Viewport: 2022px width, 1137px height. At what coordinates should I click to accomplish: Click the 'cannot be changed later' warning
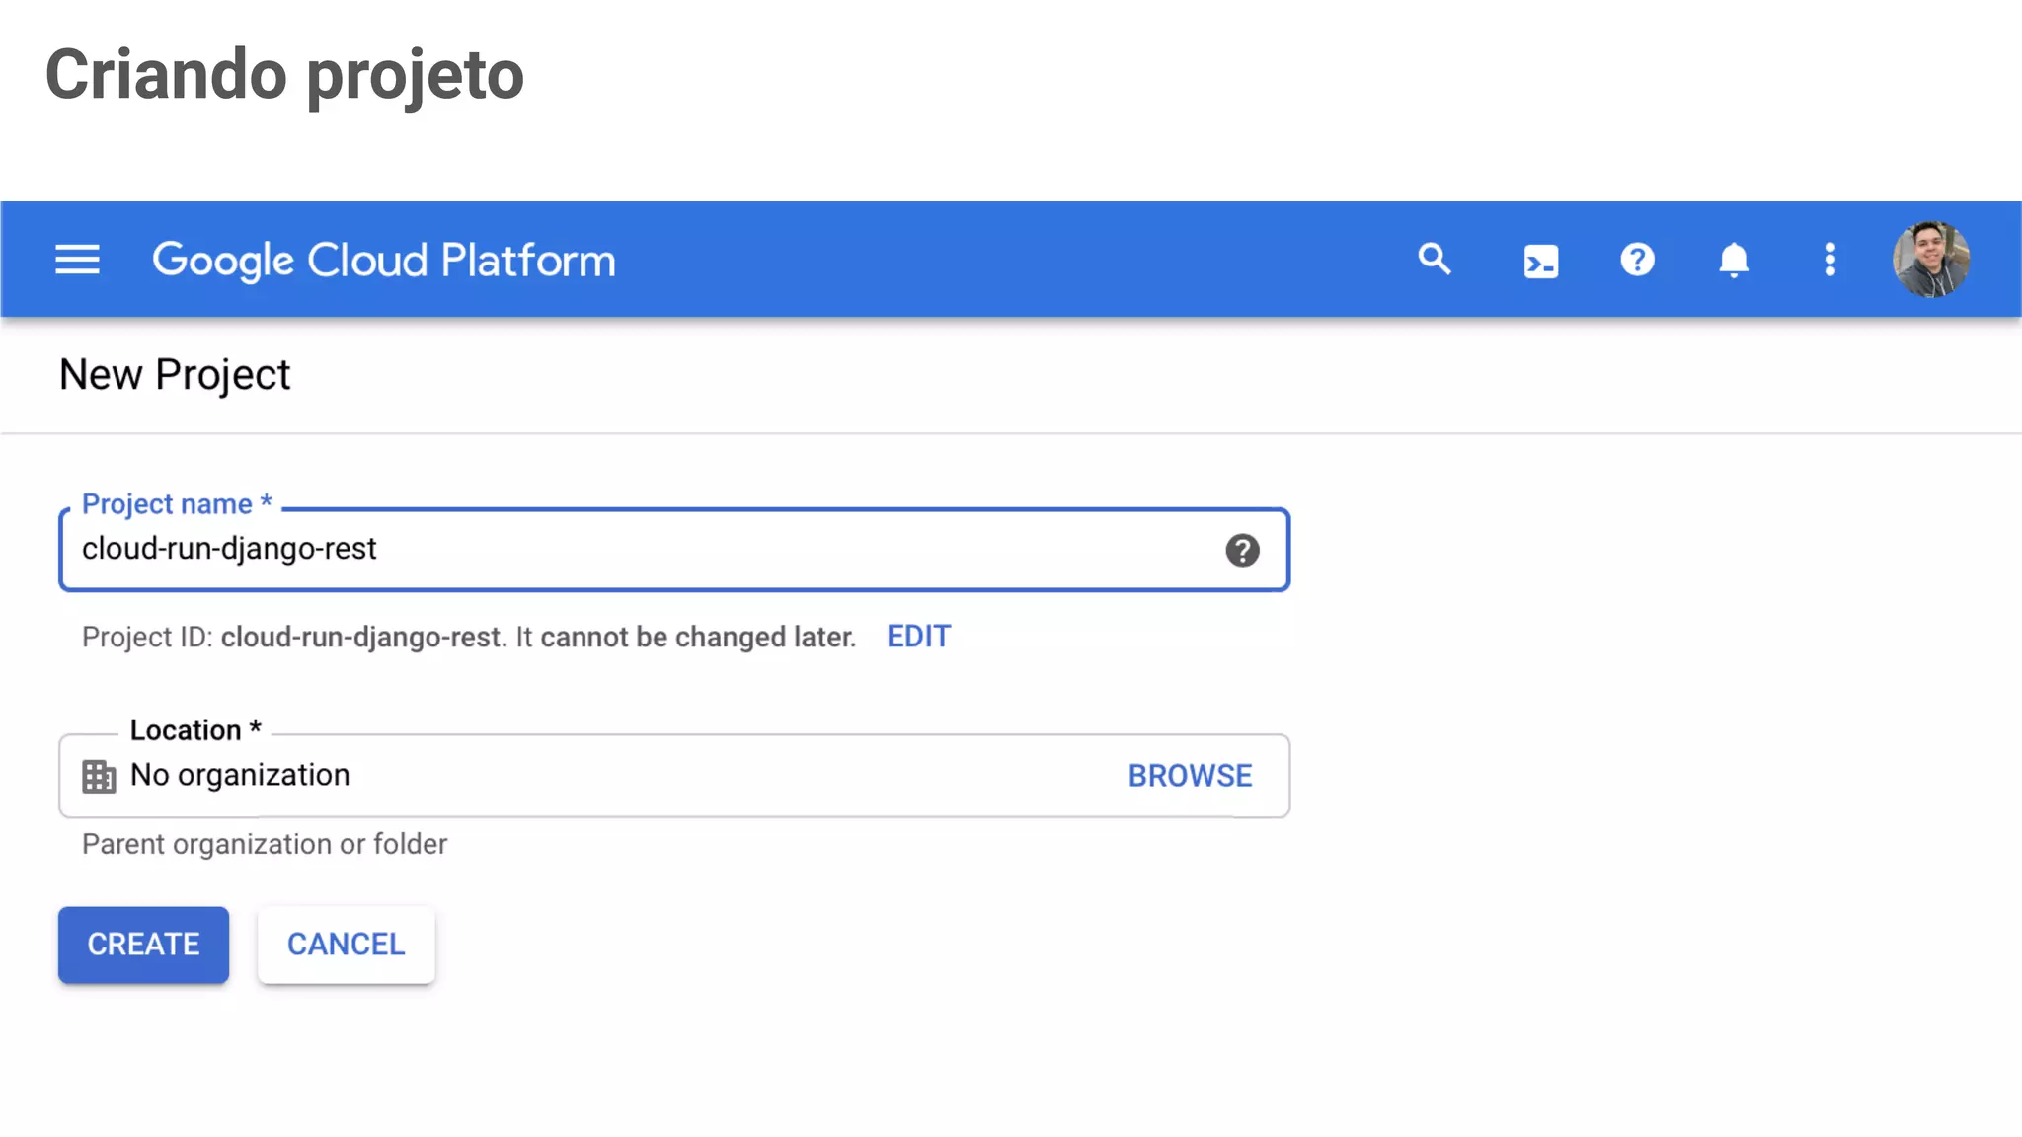698,637
